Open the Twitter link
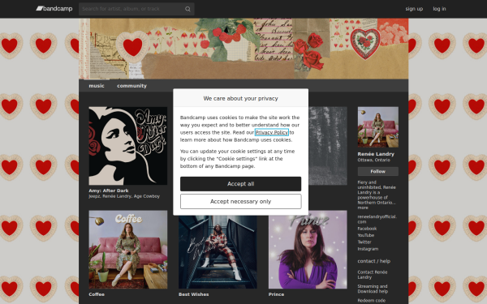Viewport: 487px width, 304px height. click(364, 242)
